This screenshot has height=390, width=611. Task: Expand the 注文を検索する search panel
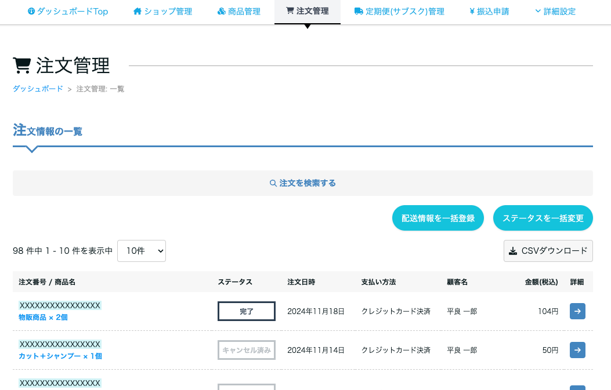pyautogui.click(x=303, y=183)
